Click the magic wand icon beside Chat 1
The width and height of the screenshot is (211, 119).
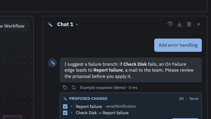pos(50,24)
